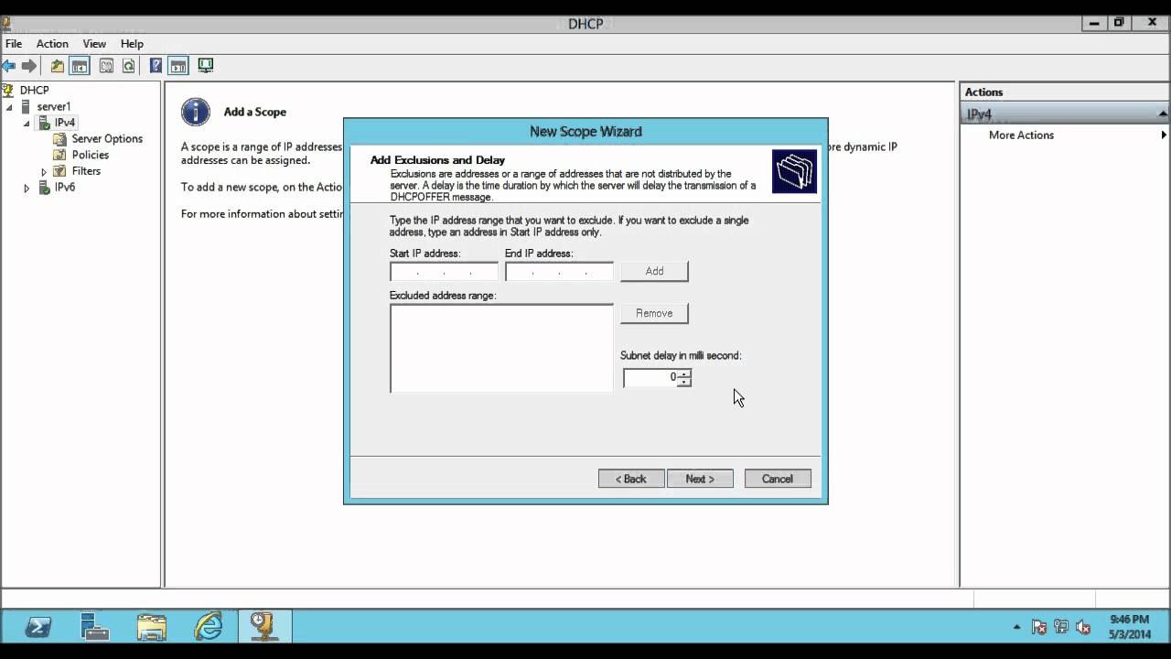Viewport: 1171px width, 659px height.
Task: Decrease subnet delay with down spinner
Action: (684, 382)
